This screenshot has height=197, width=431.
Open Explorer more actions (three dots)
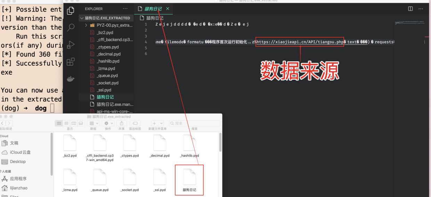tap(125, 9)
